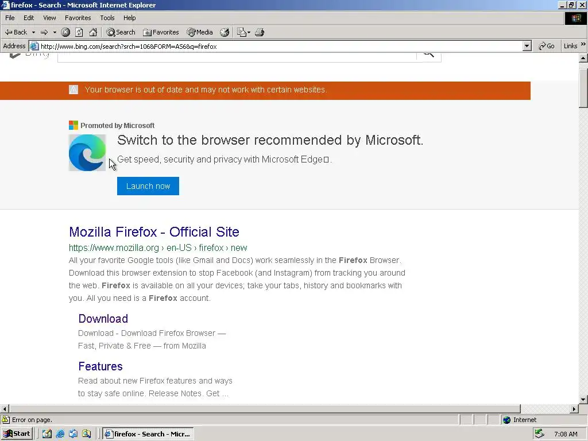Click the horizontal scrollbar left arrow
This screenshot has width=588, height=441.
coord(5,409)
